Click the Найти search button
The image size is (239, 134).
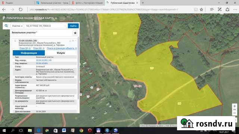click(x=73, y=26)
